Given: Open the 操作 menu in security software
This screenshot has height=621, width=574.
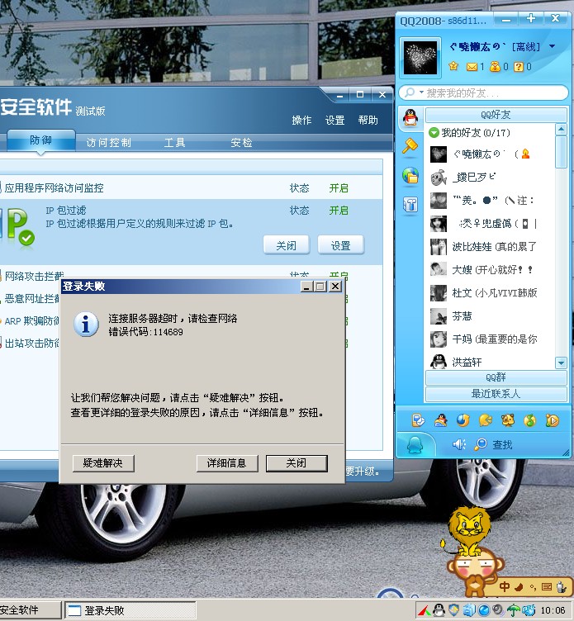Looking at the screenshot, I should pos(301,120).
